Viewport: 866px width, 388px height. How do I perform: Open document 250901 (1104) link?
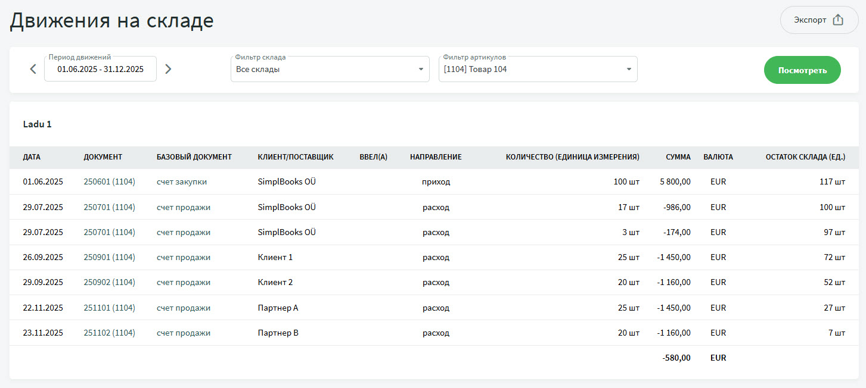tap(109, 258)
